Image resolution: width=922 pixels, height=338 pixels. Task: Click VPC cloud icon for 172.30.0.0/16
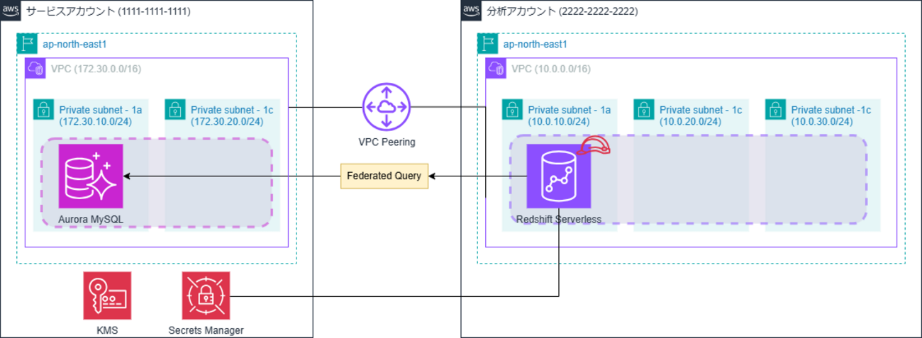tap(35, 68)
